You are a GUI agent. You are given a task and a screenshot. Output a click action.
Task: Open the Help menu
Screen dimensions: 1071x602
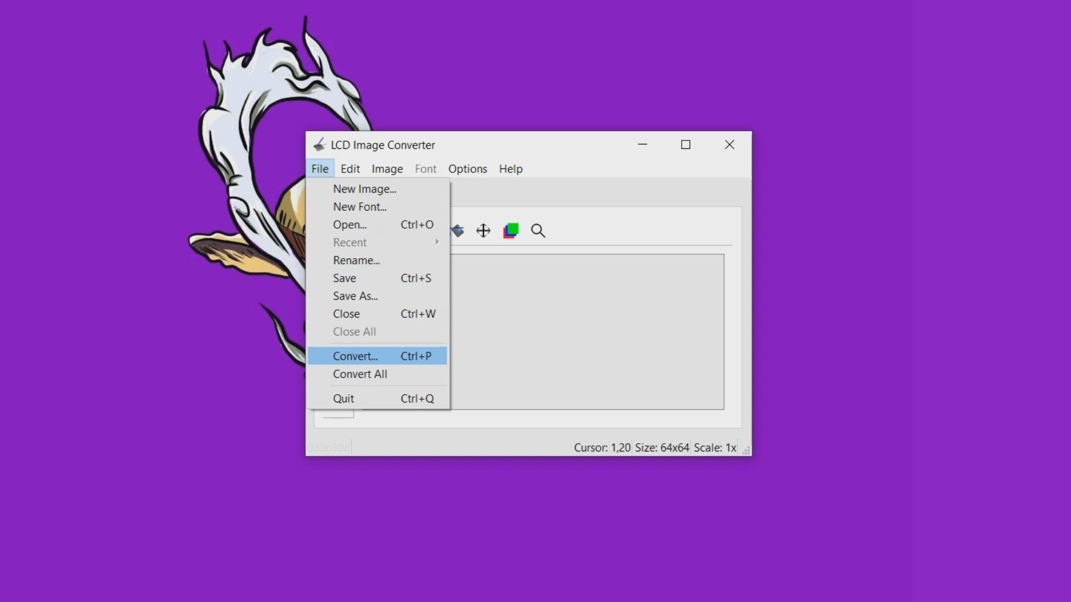coord(510,169)
